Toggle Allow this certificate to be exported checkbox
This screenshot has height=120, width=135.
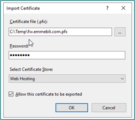coord(11,94)
